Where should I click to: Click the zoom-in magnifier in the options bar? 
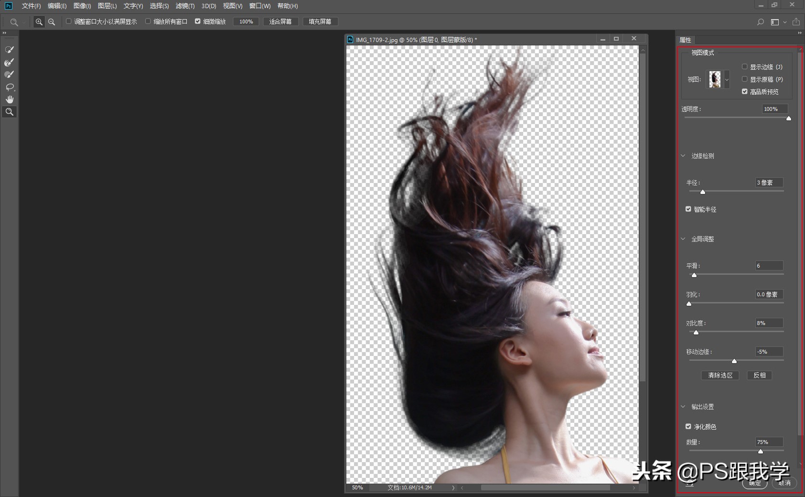[x=39, y=21]
